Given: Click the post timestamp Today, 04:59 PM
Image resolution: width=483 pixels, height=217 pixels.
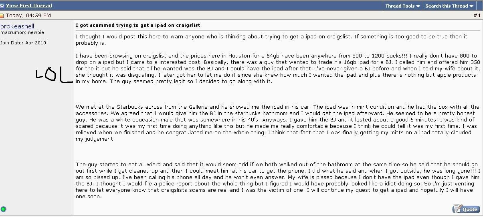Looking at the screenshot, I should (x=28, y=16).
